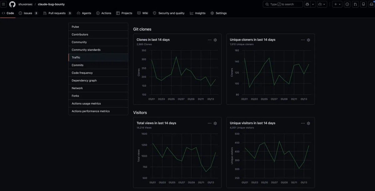Image resolution: width=375 pixels, height=191 pixels.
Task: Switch to the Wiki tab
Action: pyautogui.click(x=142, y=13)
